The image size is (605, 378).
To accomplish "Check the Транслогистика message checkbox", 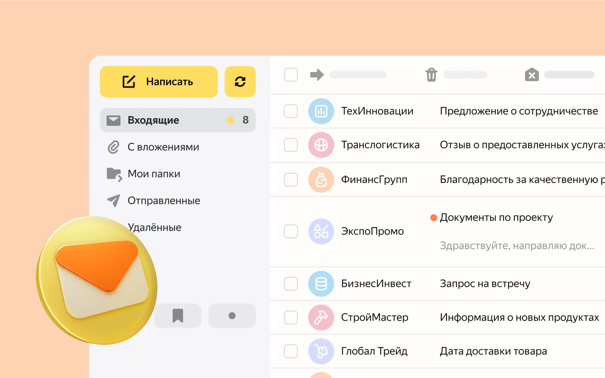I will pyautogui.click(x=291, y=145).
